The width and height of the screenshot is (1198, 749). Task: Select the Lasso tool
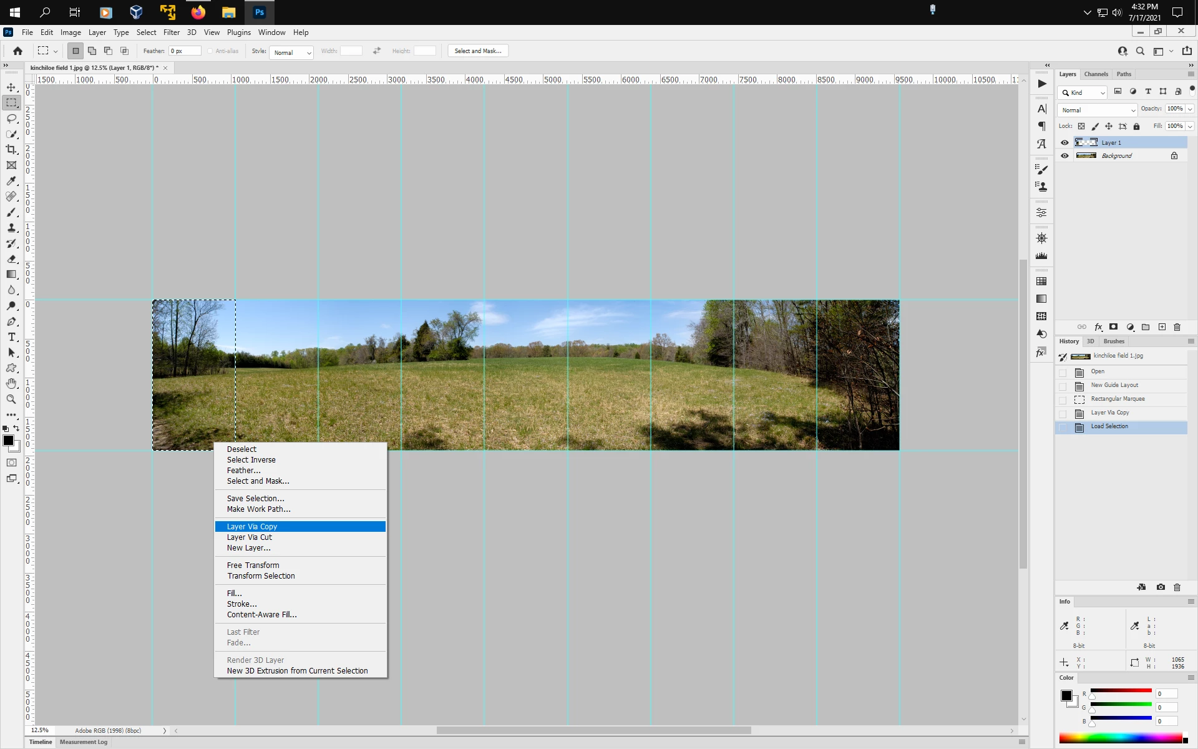(11, 119)
